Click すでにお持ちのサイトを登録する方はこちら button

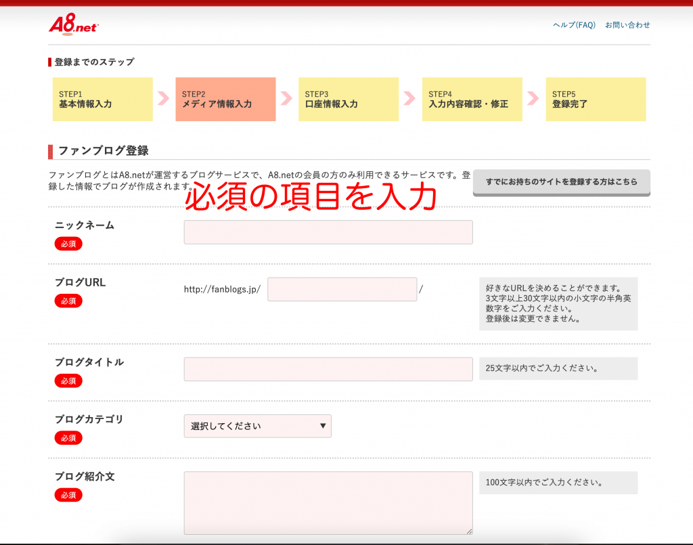pos(561,182)
